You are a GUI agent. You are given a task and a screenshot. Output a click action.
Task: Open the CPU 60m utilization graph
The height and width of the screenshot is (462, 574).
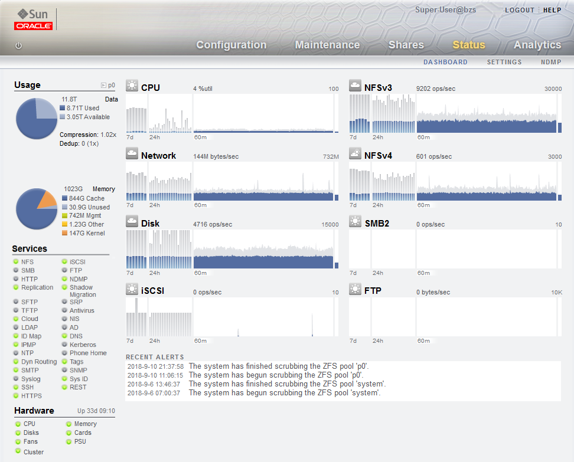pos(263,113)
